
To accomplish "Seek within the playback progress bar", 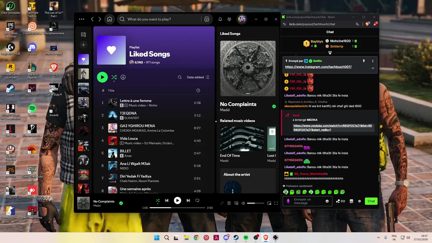I will (177, 208).
